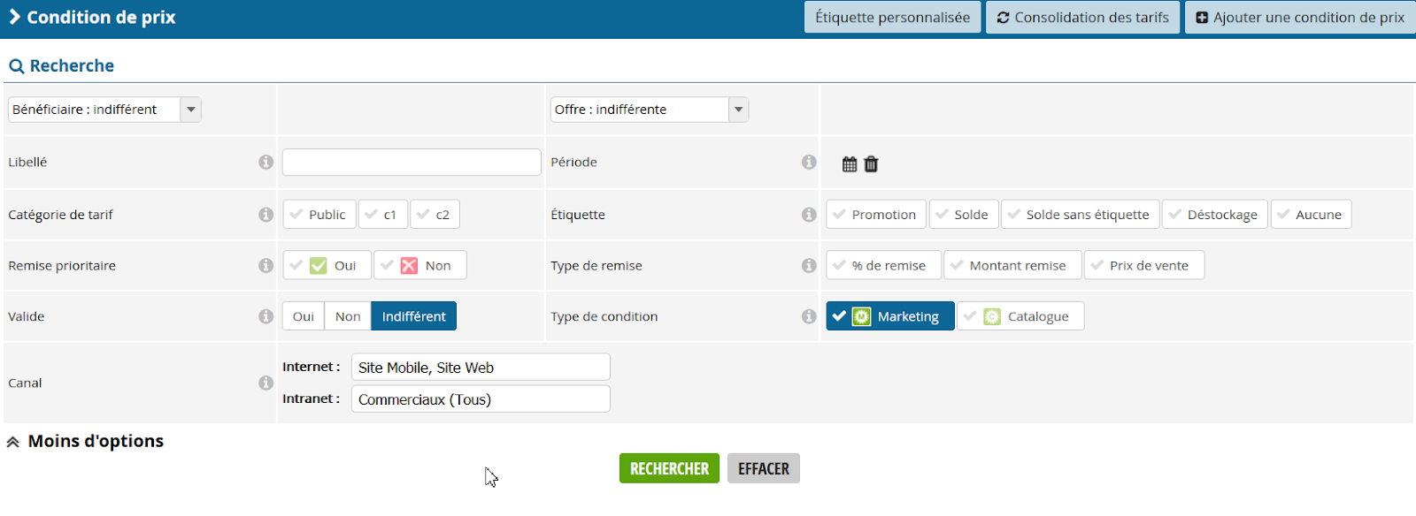The height and width of the screenshot is (516, 1416).
Task: Clear the period with the trash icon
Action: click(x=871, y=164)
